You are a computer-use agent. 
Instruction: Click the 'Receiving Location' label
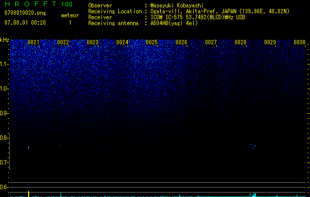pos(115,11)
